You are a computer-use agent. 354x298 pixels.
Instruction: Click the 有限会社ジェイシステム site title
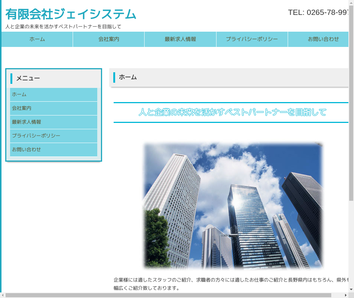pos(71,14)
